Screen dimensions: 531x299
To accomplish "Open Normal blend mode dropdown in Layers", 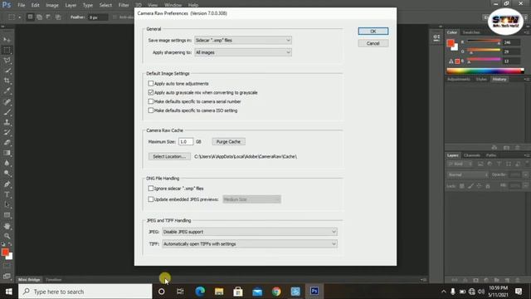I will (468, 174).
